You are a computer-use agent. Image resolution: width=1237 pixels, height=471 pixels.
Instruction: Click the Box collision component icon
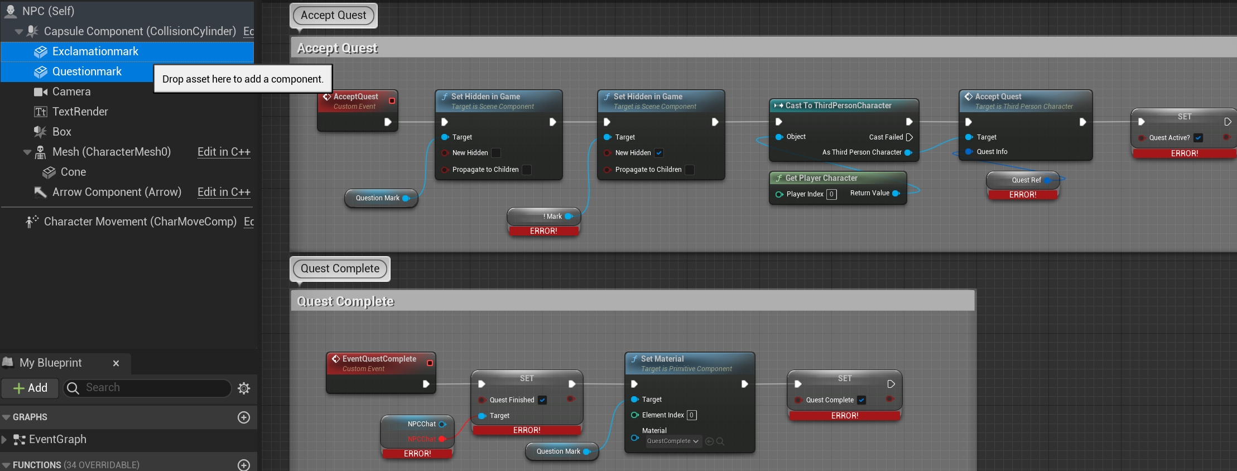tap(41, 132)
